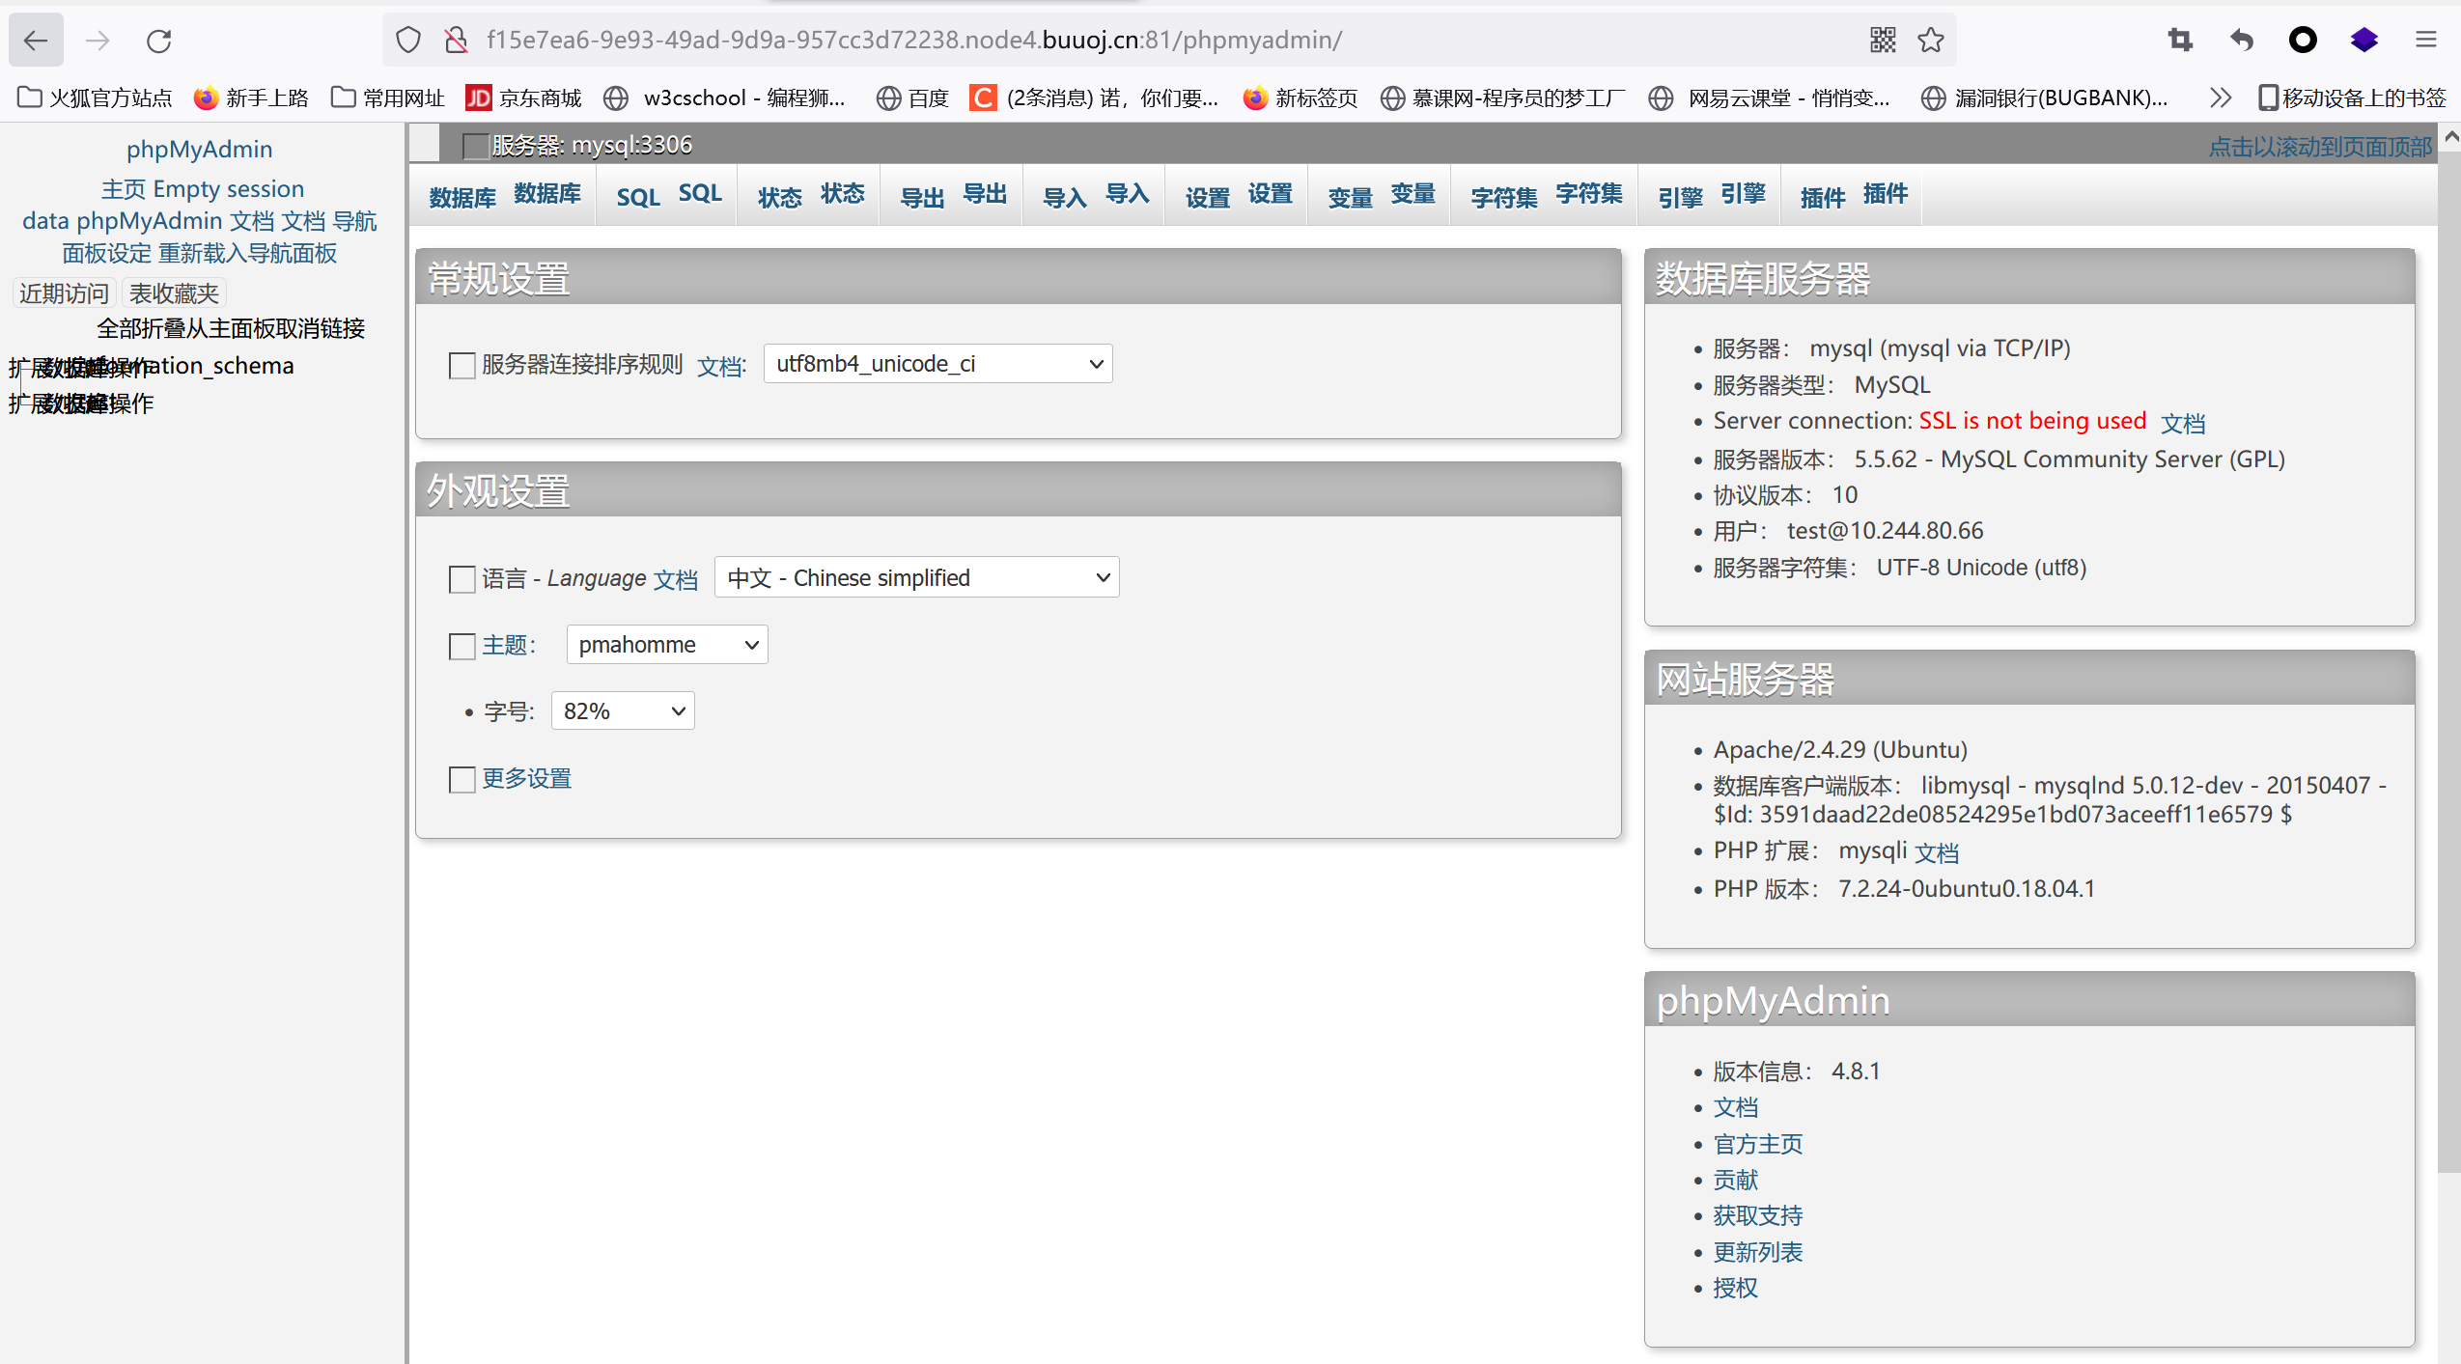
Task: View server 状态 (Status) page
Action: tap(809, 195)
